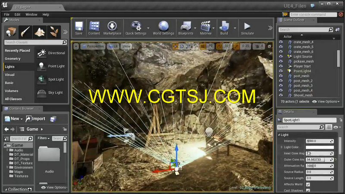Open property matrix grid icon in Details

click(x=329, y=127)
